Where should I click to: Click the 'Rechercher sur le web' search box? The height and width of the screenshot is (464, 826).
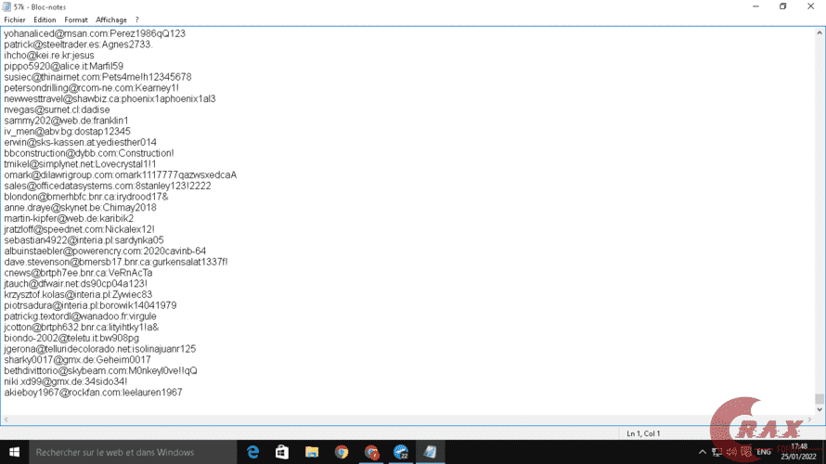(x=133, y=452)
